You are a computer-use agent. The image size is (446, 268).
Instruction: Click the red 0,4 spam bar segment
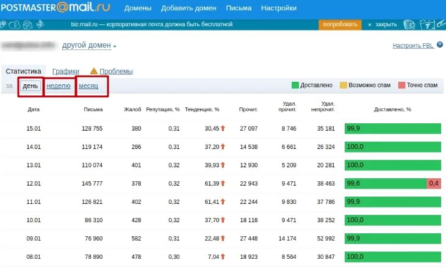click(x=434, y=183)
